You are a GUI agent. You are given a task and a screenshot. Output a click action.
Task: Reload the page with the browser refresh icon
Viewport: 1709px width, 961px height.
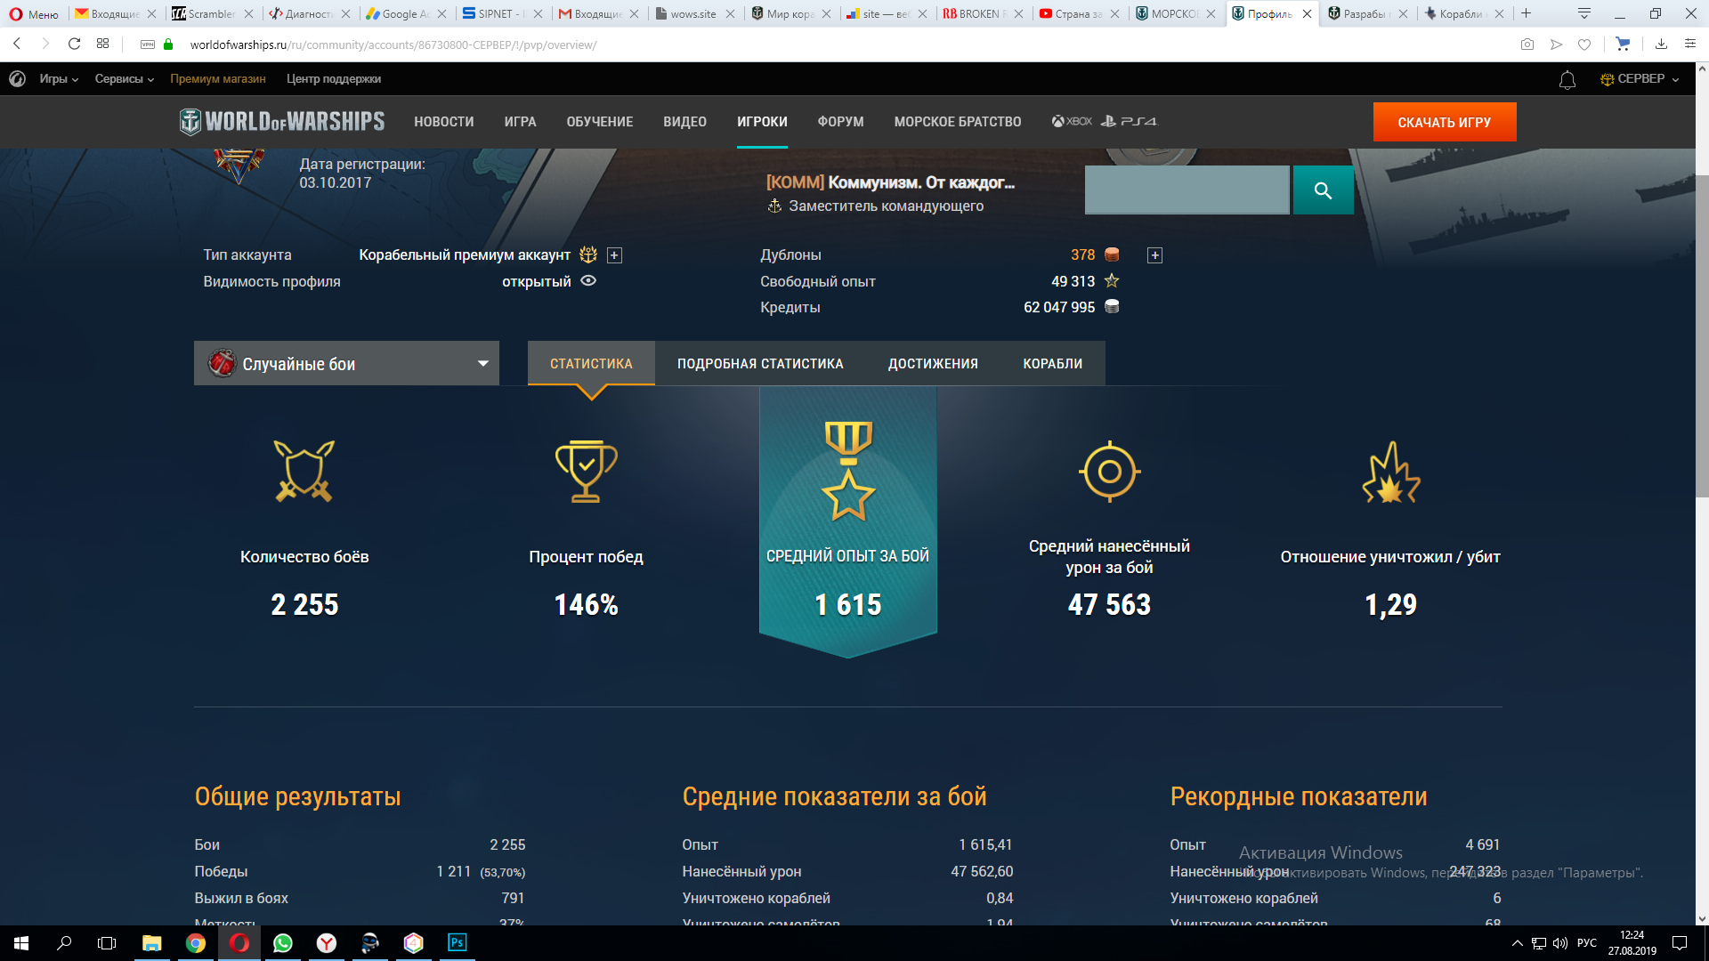coord(75,44)
